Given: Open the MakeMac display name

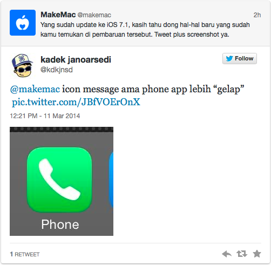Looking at the screenshot, I should tap(58, 15).
